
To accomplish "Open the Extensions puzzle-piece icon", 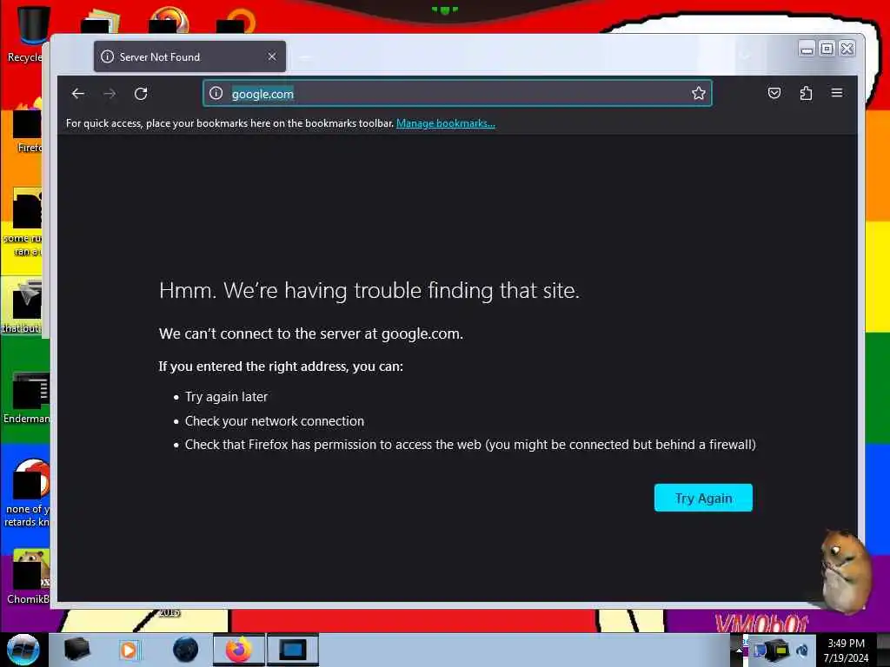I will pyautogui.click(x=806, y=93).
